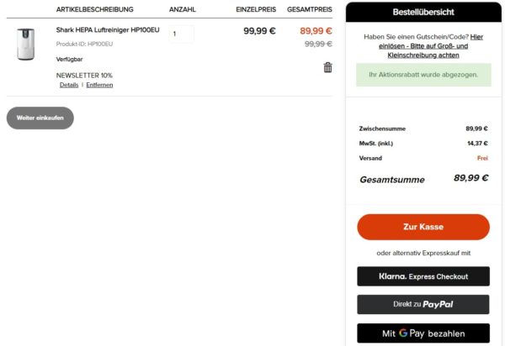
Task: Click the crossed-out 99,99 € original price
Action: (318, 44)
